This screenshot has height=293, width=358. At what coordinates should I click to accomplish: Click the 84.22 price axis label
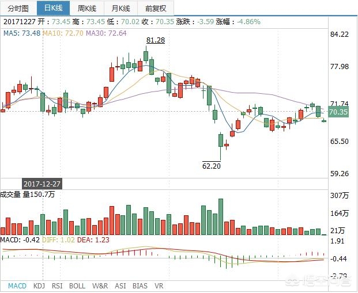click(340, 34)
